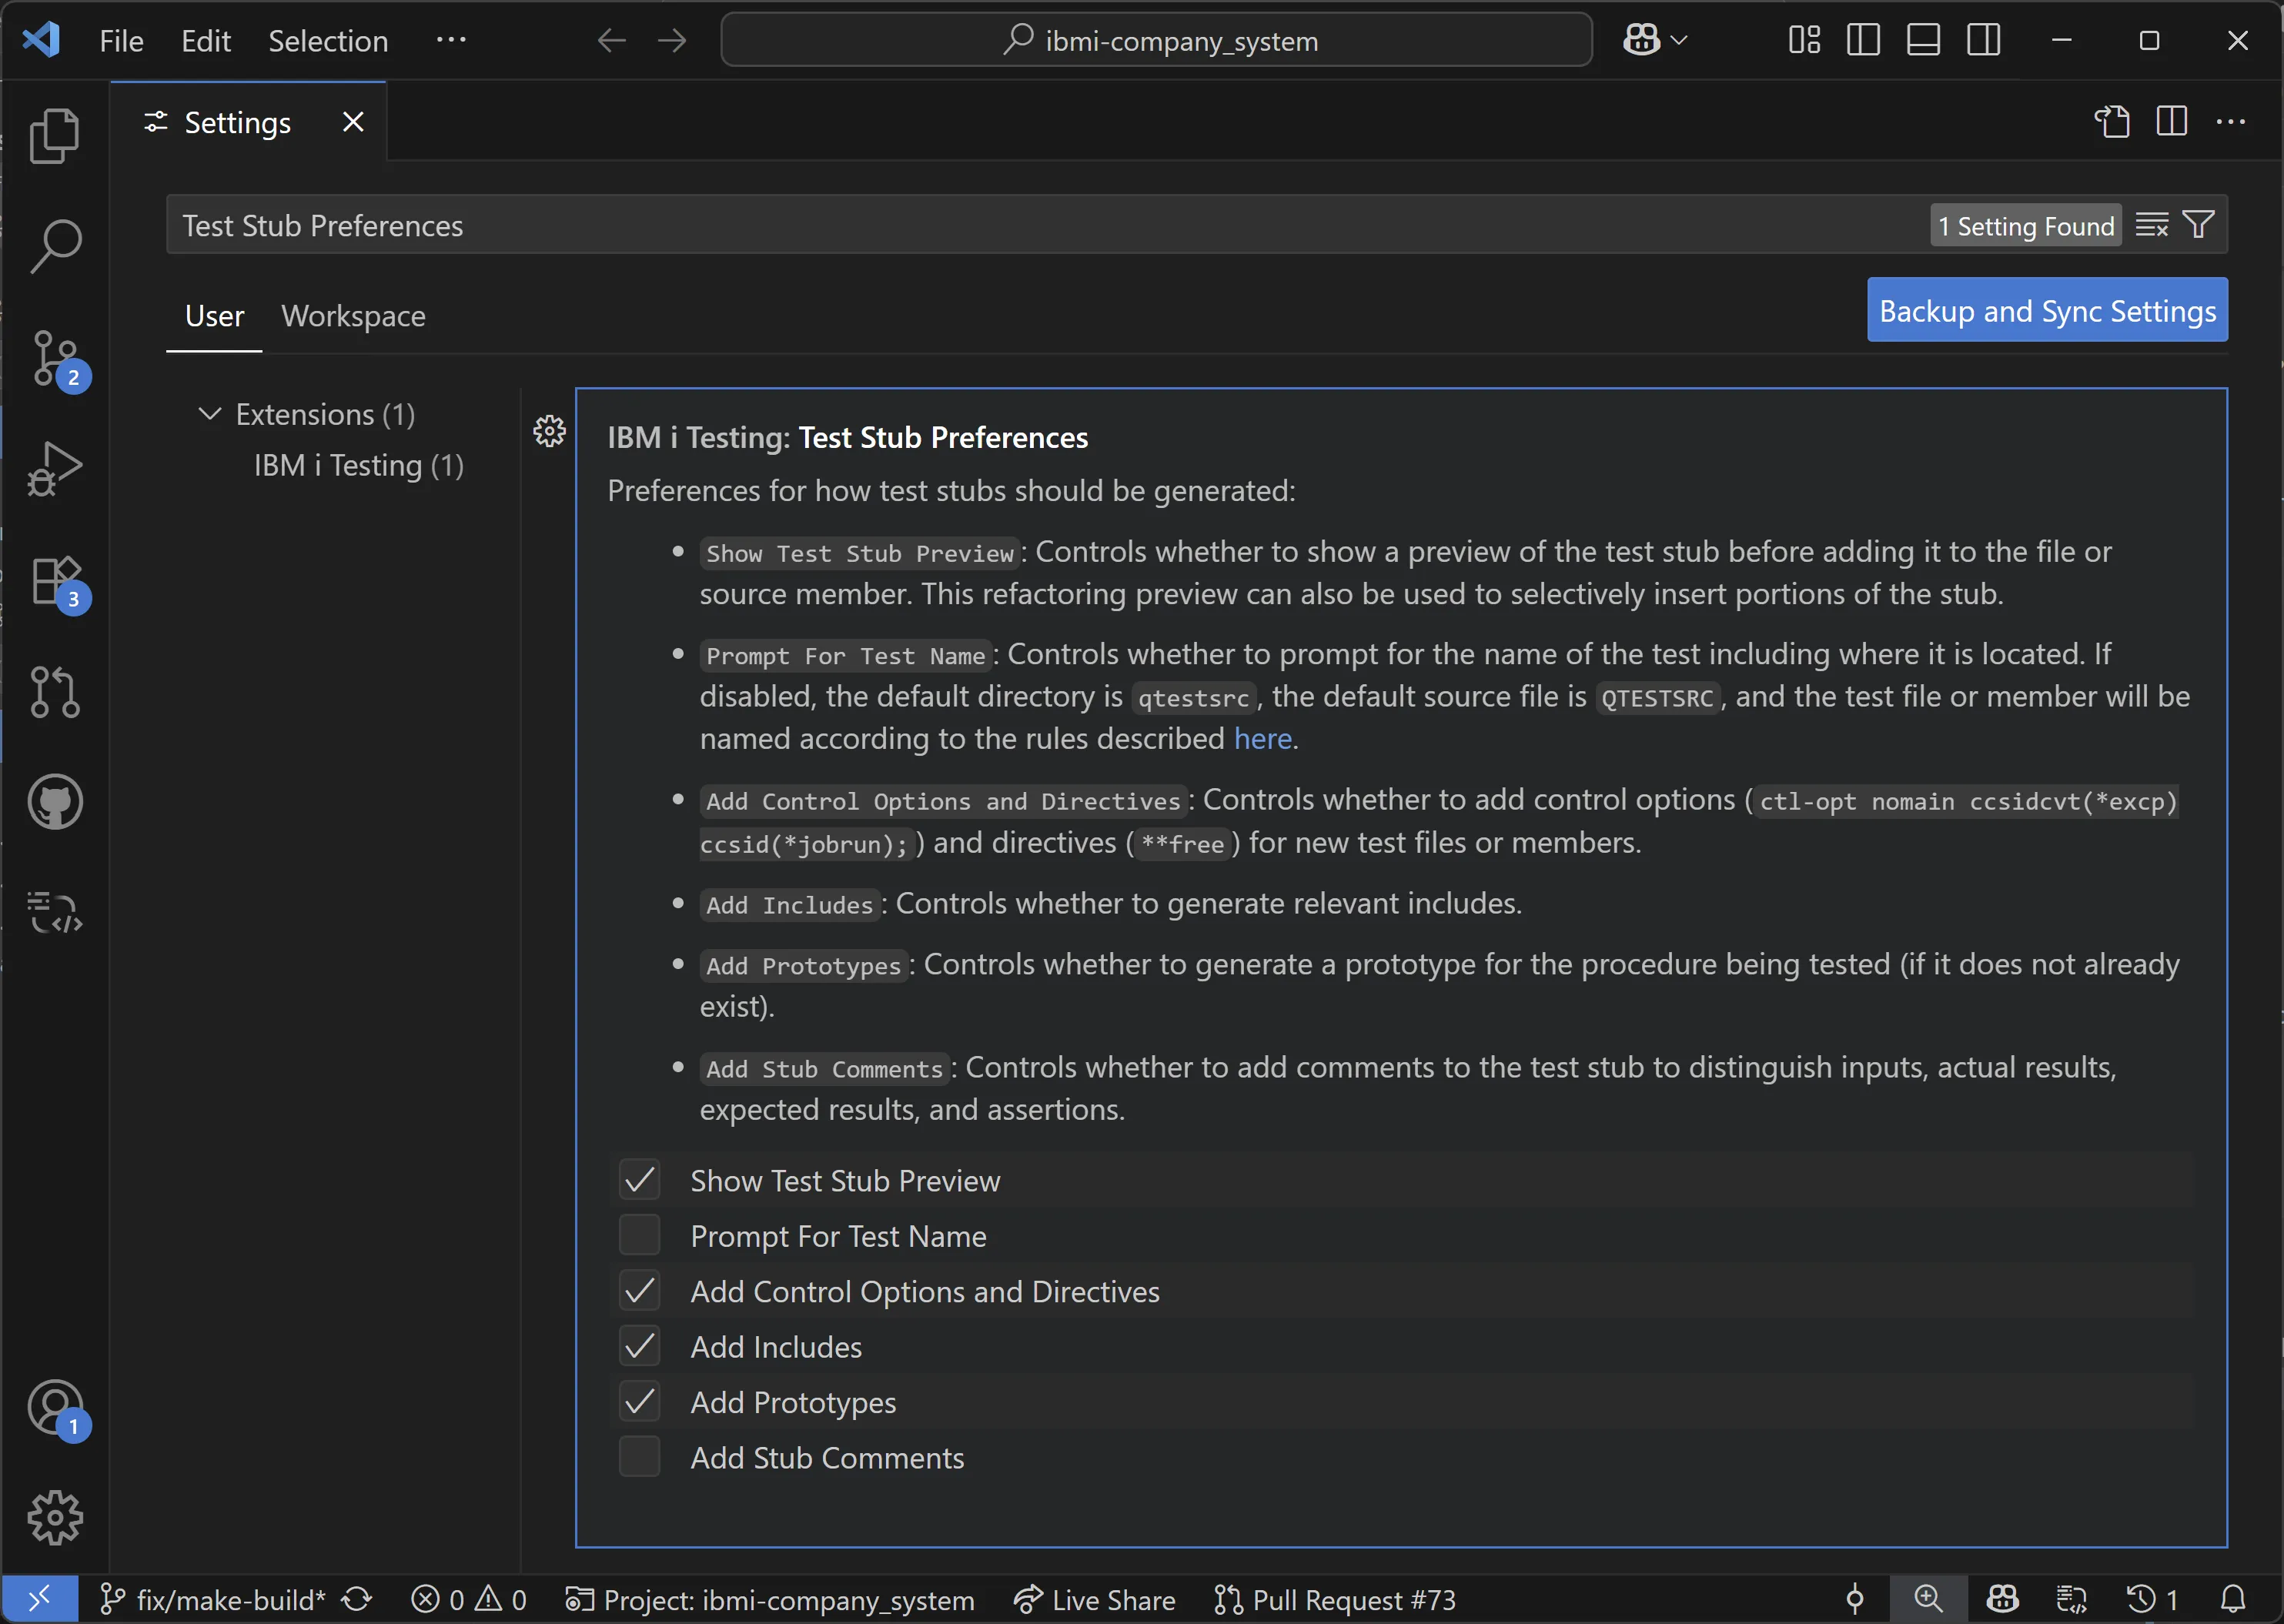Click Backup and Sync Settings button
This screenshot has height=1624, width=2284.
(2047, 311)
